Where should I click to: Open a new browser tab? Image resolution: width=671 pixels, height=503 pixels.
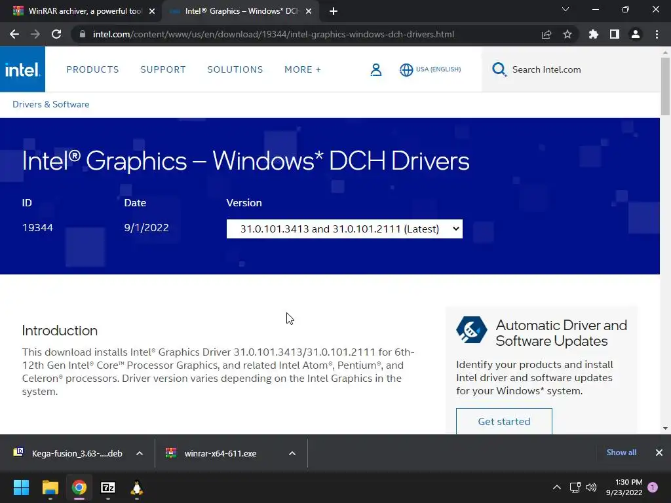pyautogui.click(x=334, y=11)
